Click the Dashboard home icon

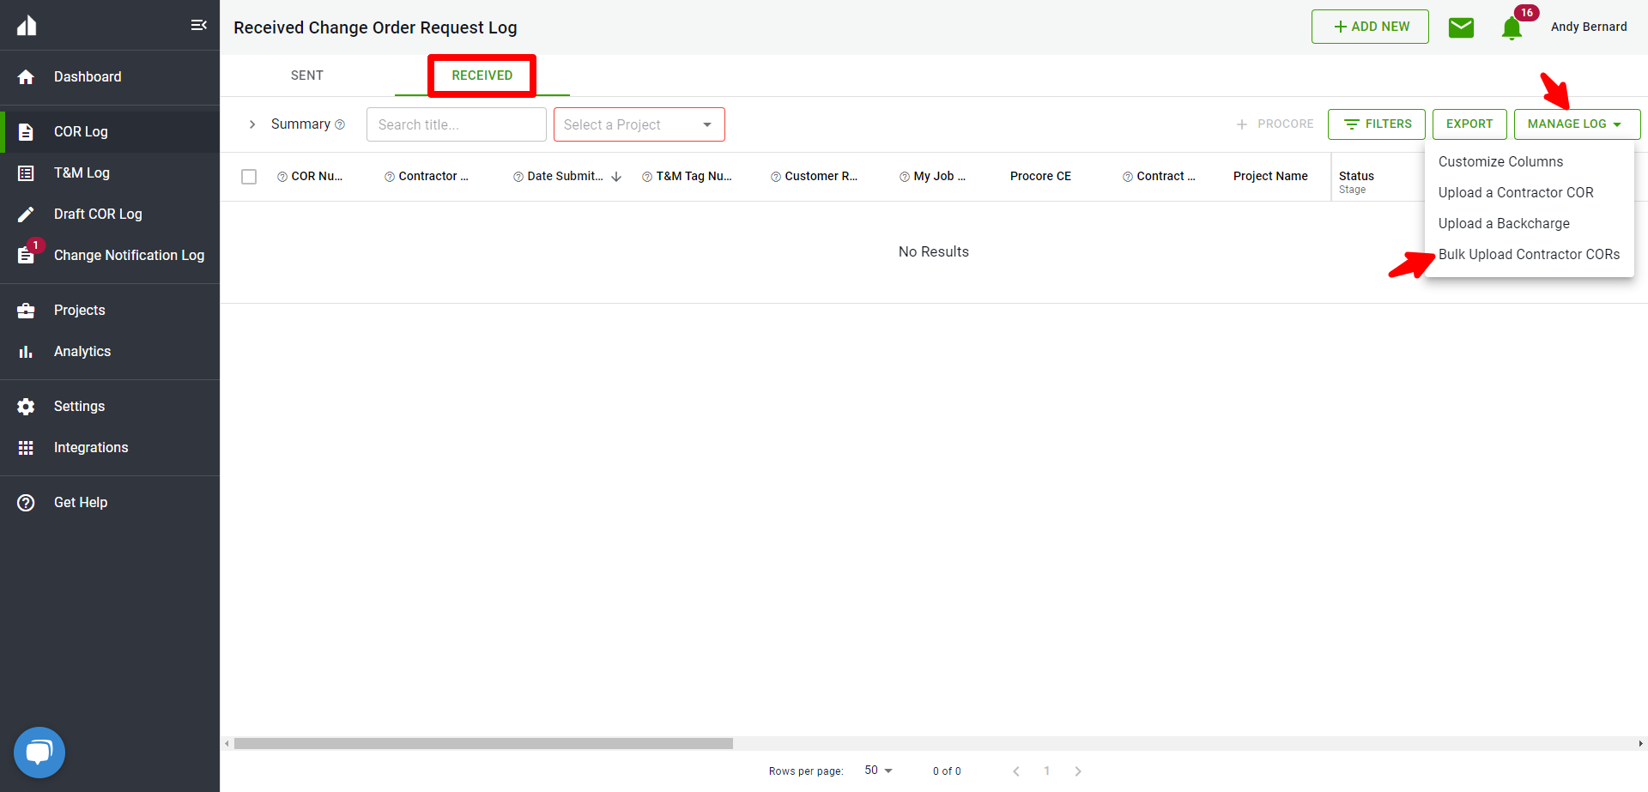(26, 77)
